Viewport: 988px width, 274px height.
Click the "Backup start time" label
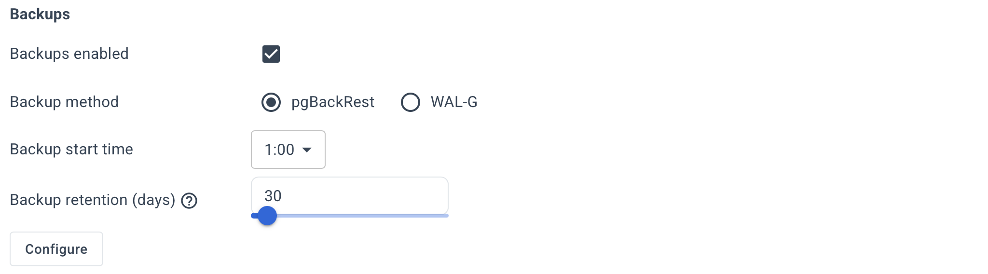(x=71, y=149)
